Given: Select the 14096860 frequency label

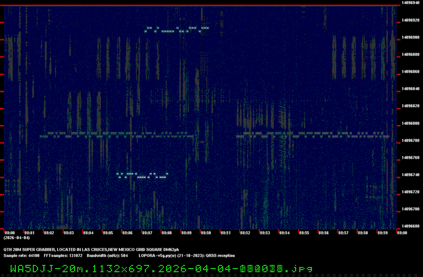Looking at the screenshot, I should coord(411,72).
